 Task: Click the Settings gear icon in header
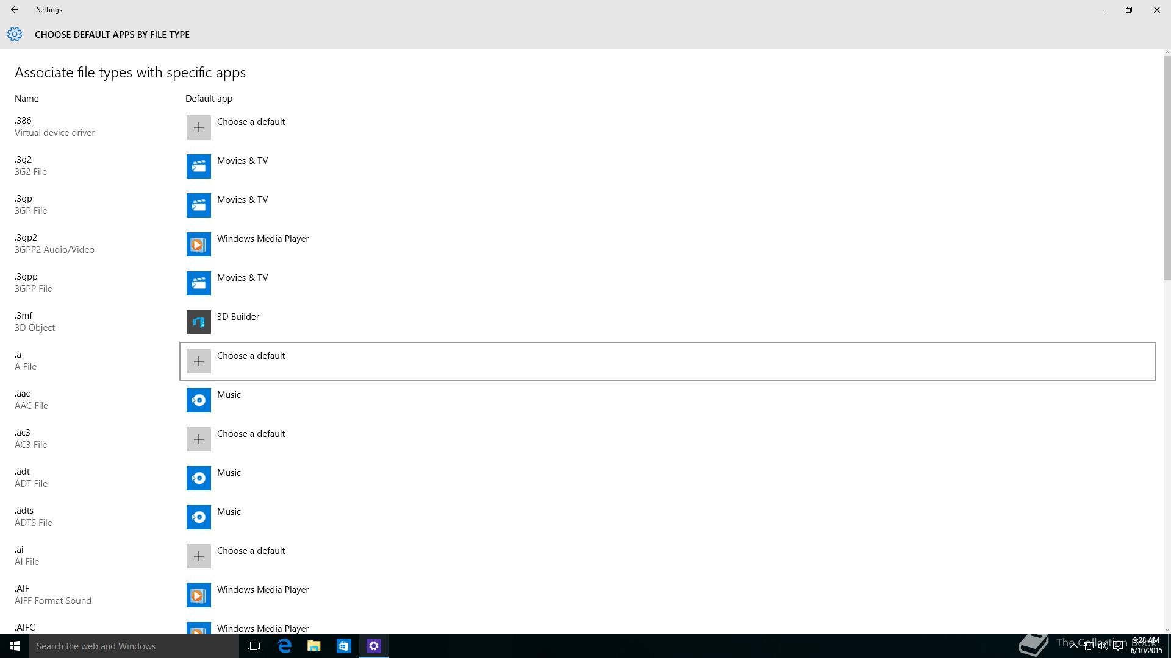tap(15, 34)
